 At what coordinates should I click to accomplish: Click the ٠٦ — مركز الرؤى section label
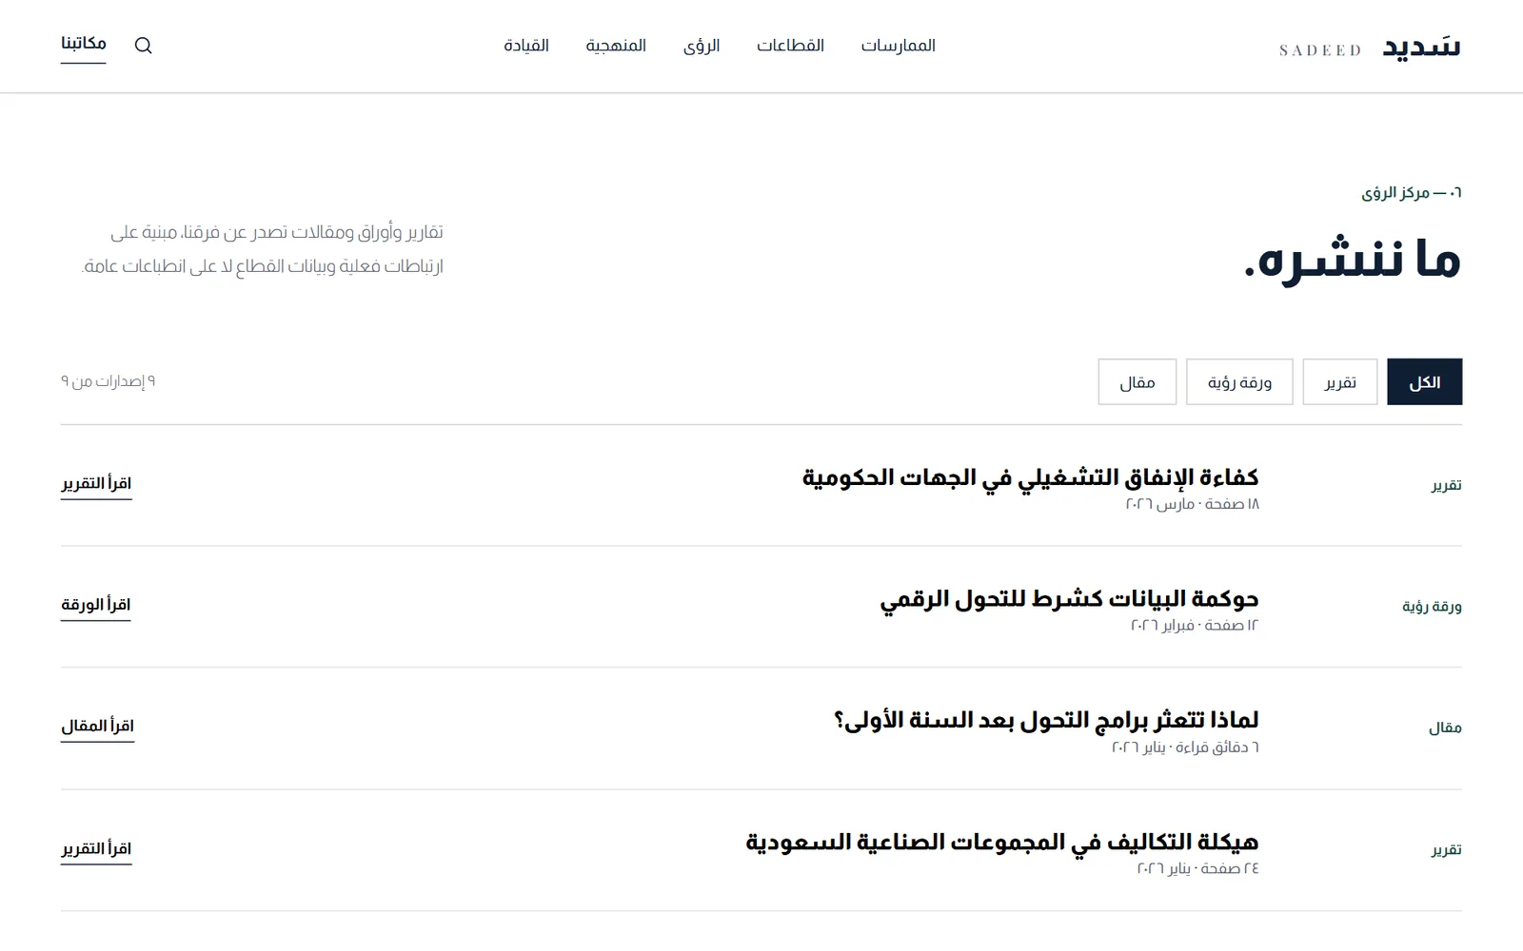pyautogui.click(x=1412, y=193)
